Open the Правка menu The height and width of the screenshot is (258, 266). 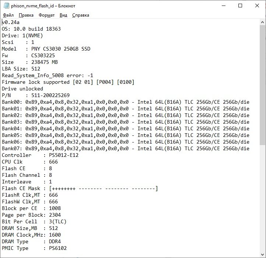(26, 15)
